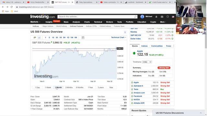
Task: Open the chart calendar date icon
Action: coord(83,38)
